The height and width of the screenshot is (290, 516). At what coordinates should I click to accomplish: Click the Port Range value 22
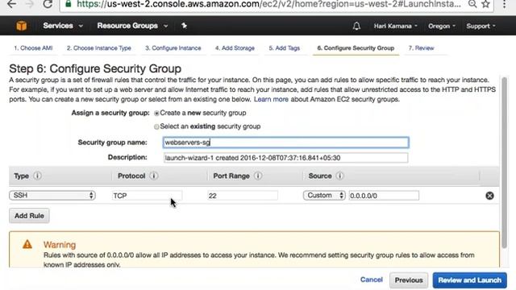pyautogui.click(x=243, y=196)
